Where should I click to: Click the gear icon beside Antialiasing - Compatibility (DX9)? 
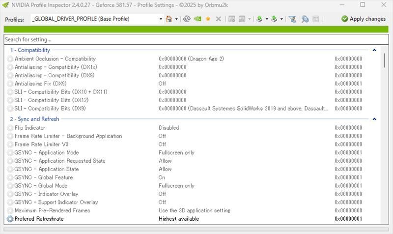click(10, 75)
